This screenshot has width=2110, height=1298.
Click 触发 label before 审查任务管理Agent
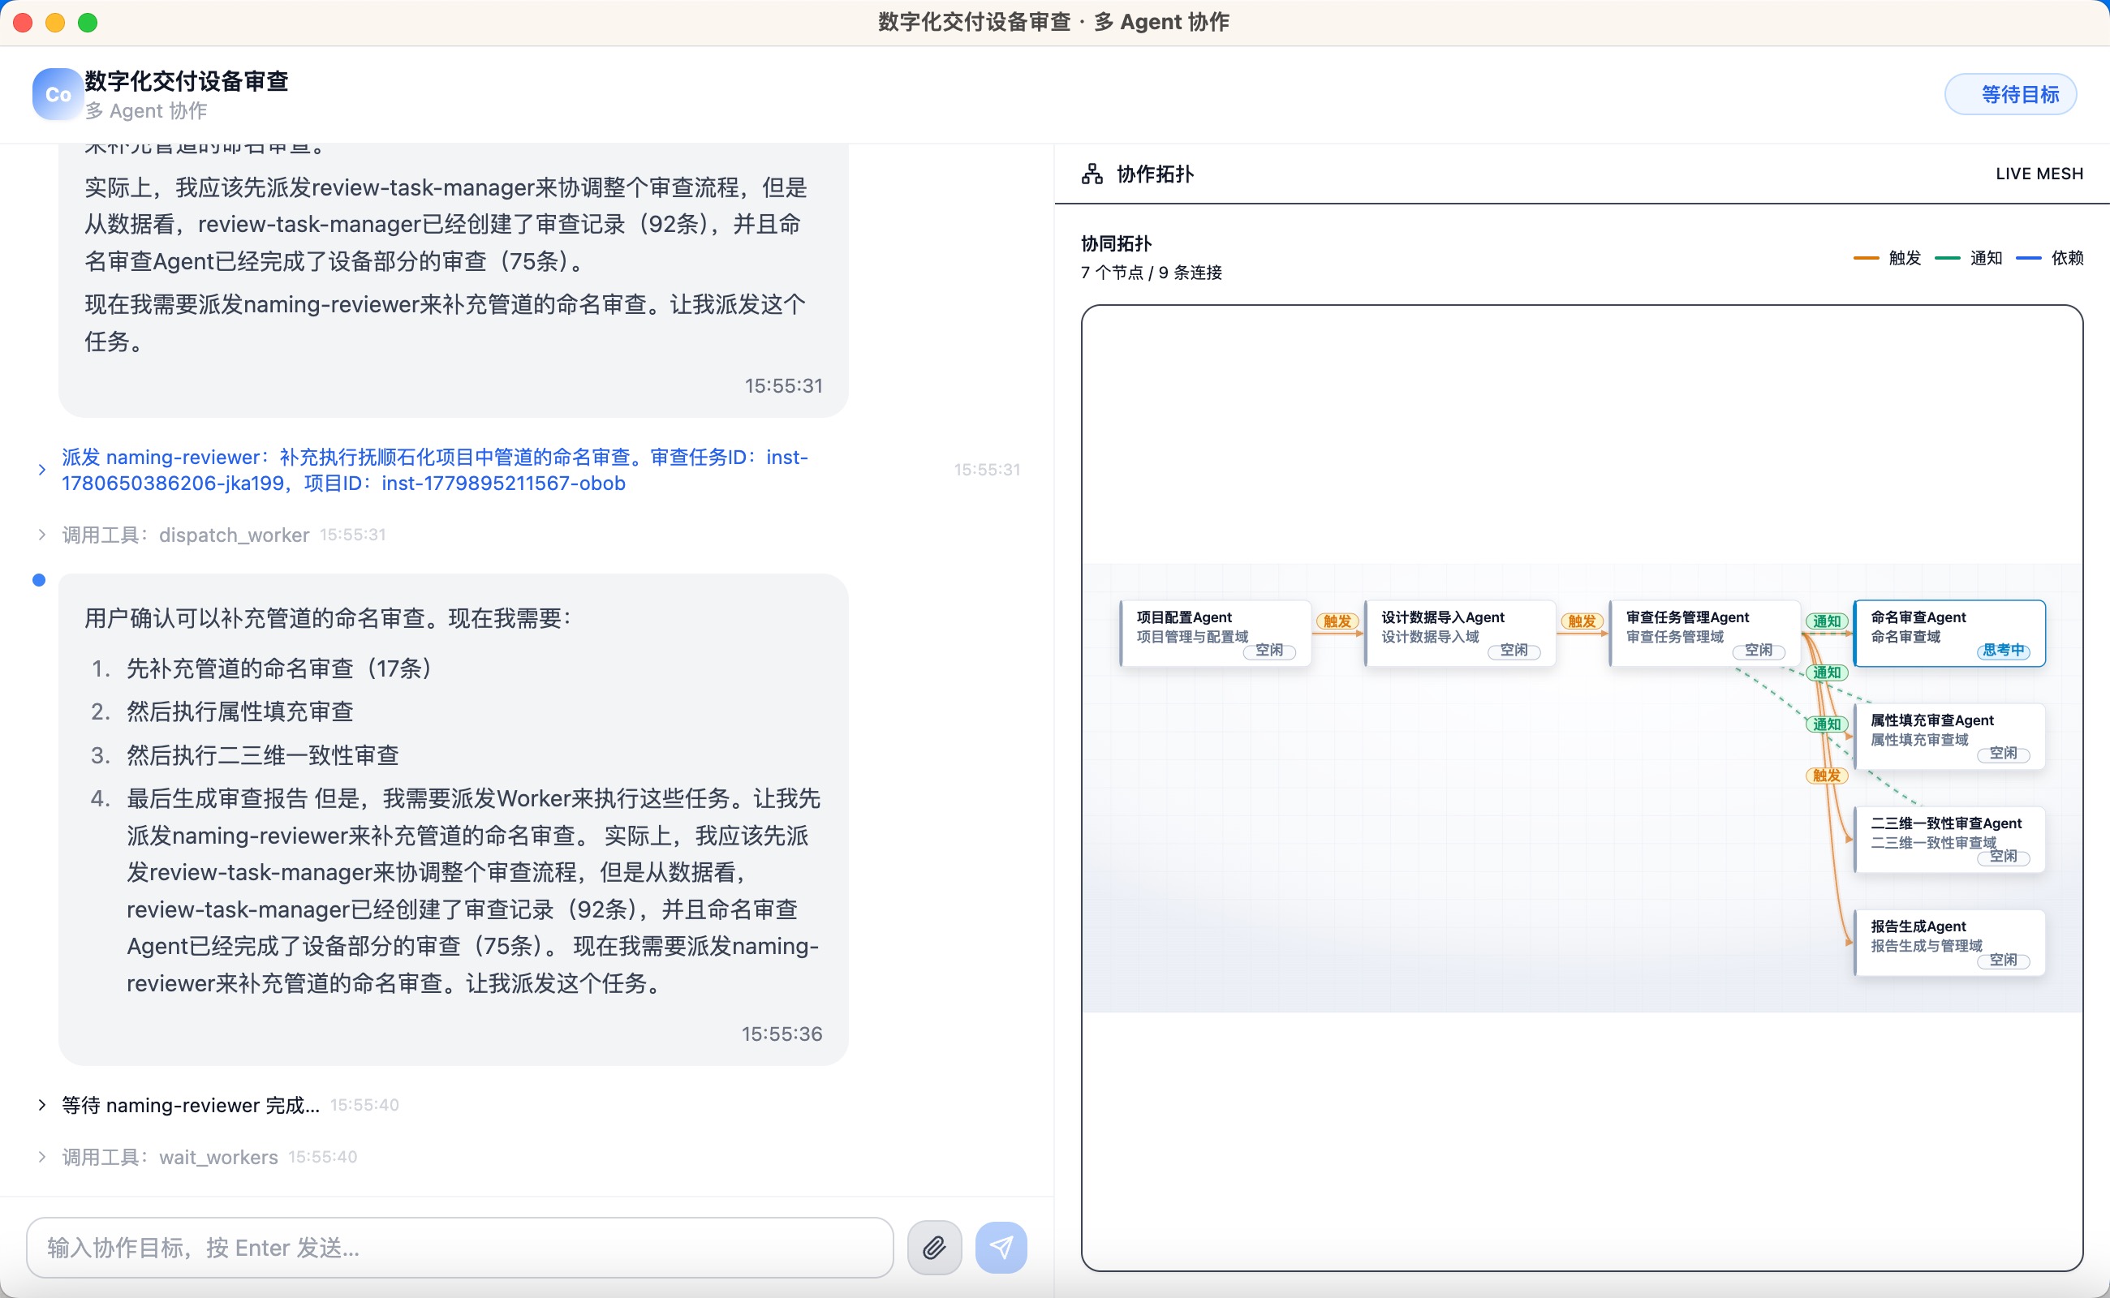pyautogui.click(x=1582, y=621)
